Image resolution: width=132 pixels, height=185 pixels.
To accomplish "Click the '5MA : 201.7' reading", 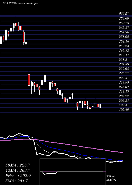I will (x=17, y=181).
